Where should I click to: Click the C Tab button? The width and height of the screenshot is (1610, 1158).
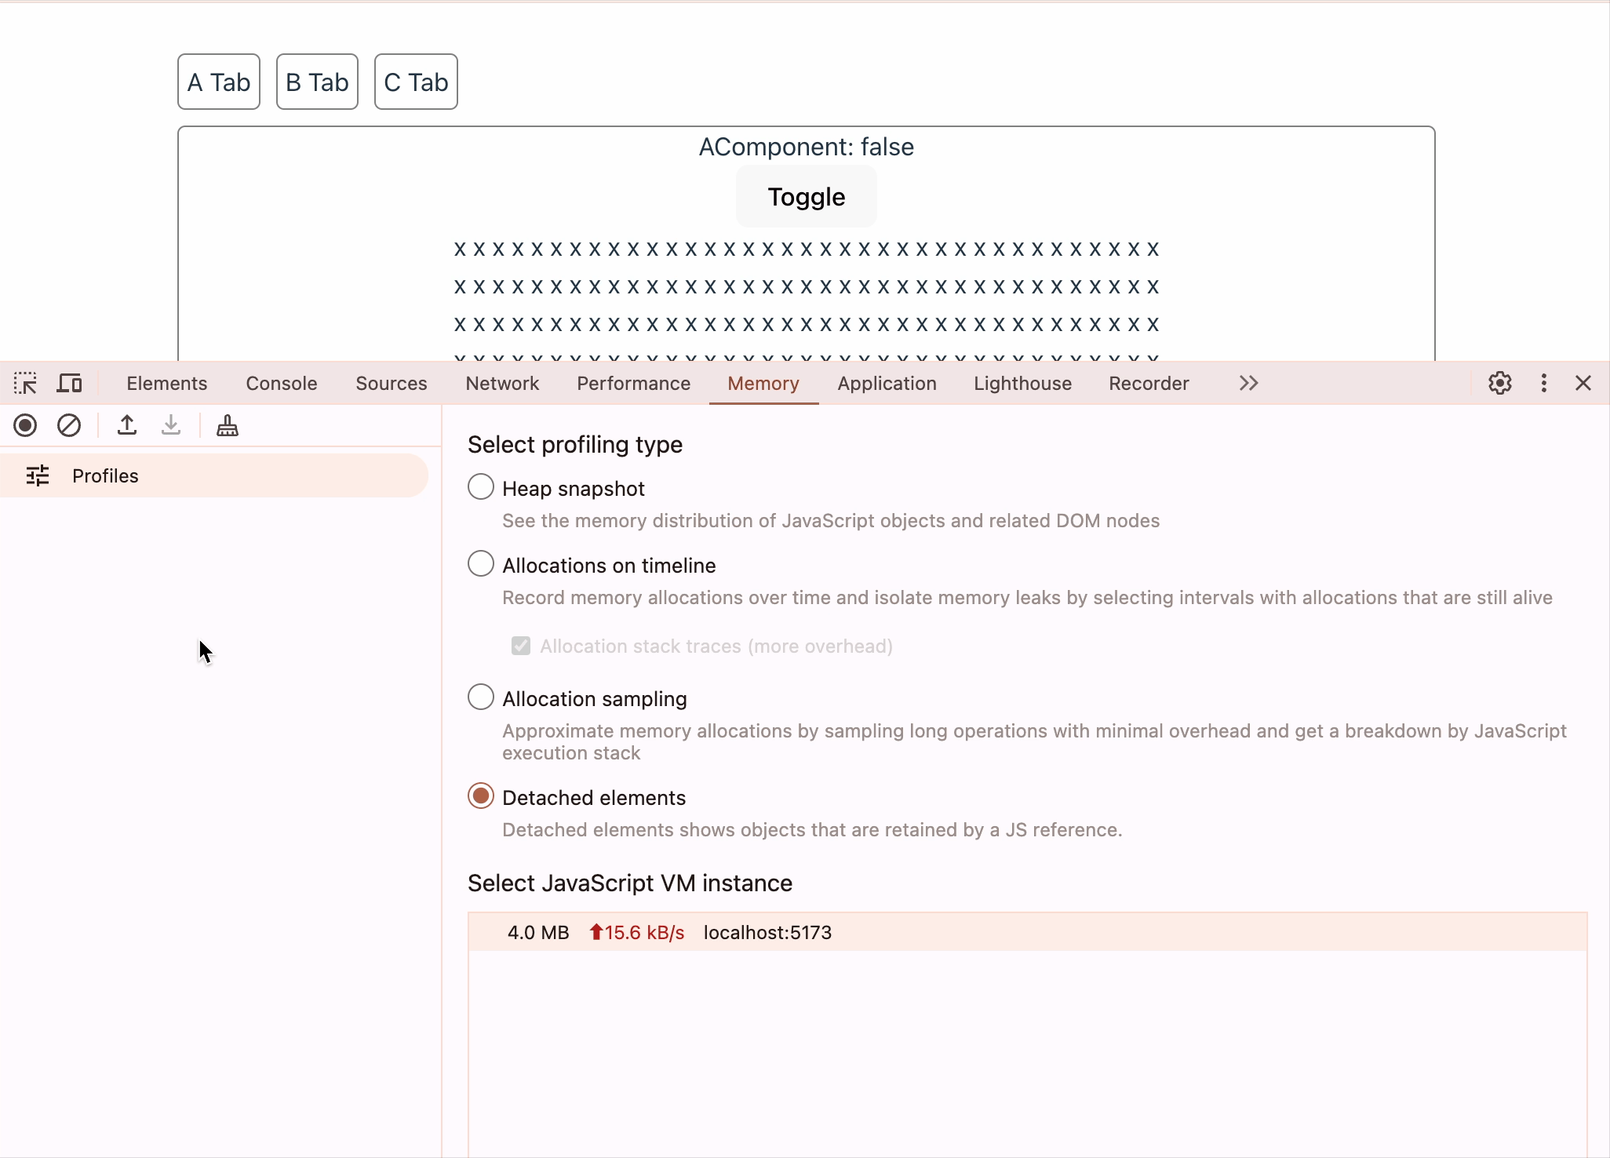416,82
